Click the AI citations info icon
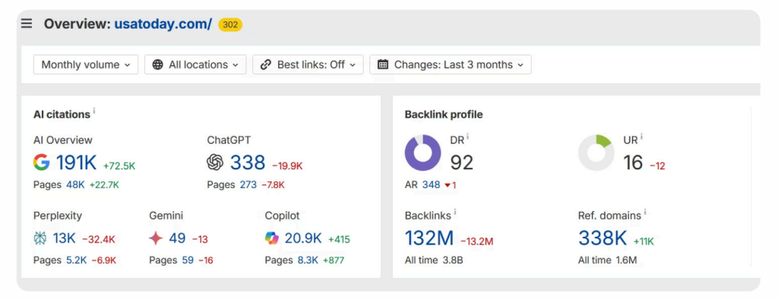The width and height of the screenshot is (778, 299). pyautogui.click(x=94, y=111)
